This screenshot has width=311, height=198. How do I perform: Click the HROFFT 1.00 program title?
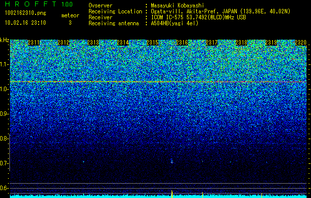(x=39, y=4)
